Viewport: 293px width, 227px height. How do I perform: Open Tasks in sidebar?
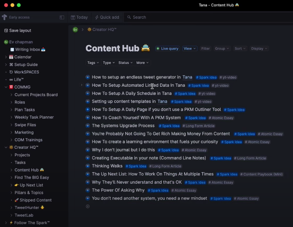point(20,162)
